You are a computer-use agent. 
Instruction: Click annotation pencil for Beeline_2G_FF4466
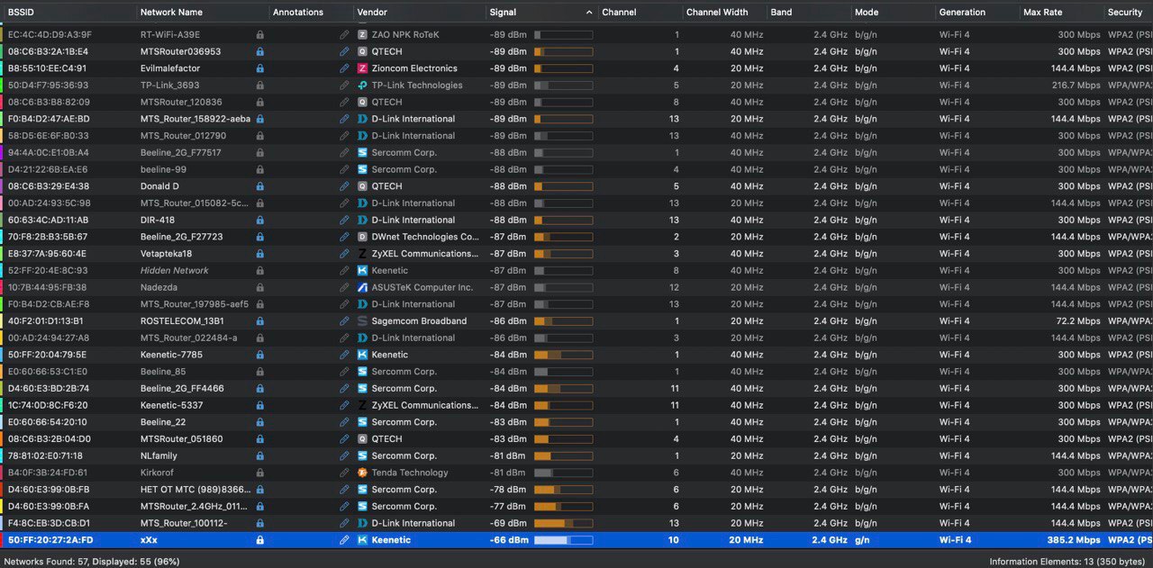tap(344, 389)
